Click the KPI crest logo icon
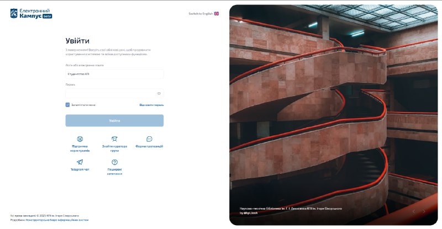The height and width of the screenshot is (229, 442). tap(14, 13)
